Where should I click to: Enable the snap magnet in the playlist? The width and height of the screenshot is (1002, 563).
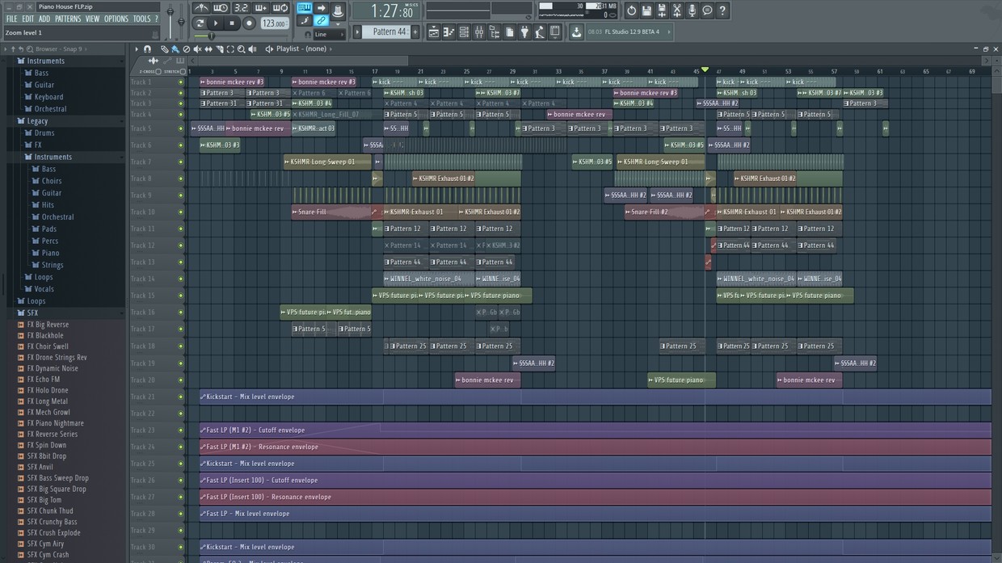[x=148, y=48]
